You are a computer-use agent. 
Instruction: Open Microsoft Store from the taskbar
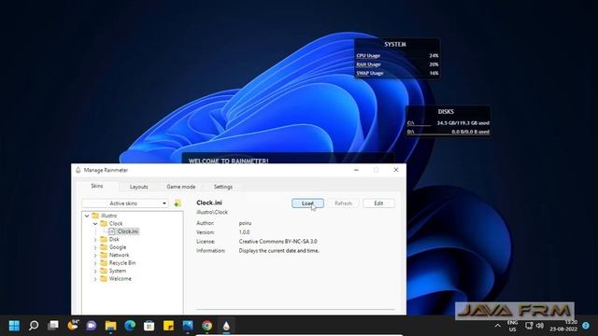coord(149,326)
